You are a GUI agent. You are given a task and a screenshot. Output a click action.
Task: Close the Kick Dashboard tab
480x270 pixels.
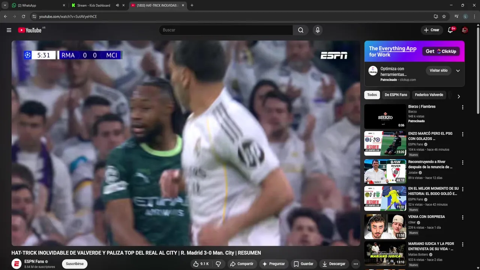(x=123, y=5)
